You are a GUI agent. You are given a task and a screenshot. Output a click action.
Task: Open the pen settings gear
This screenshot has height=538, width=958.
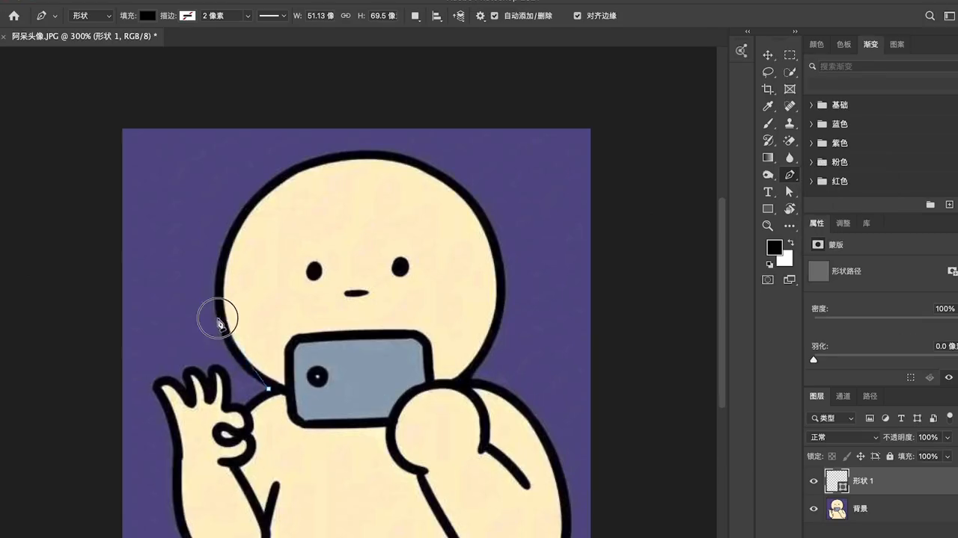(480, 16)
